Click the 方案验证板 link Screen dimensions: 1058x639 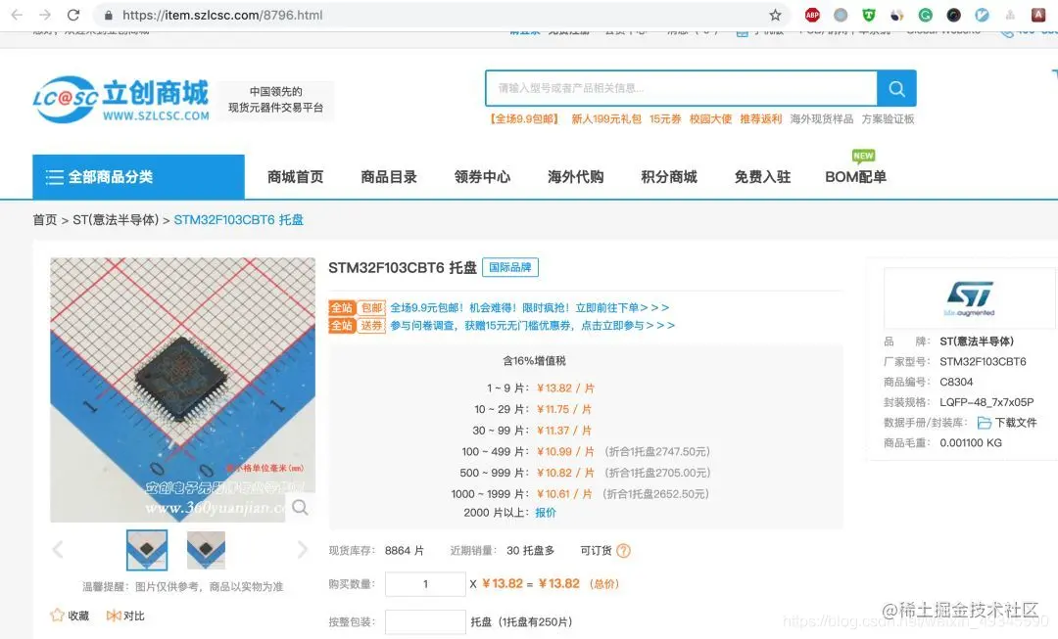(x=888, y=118)
